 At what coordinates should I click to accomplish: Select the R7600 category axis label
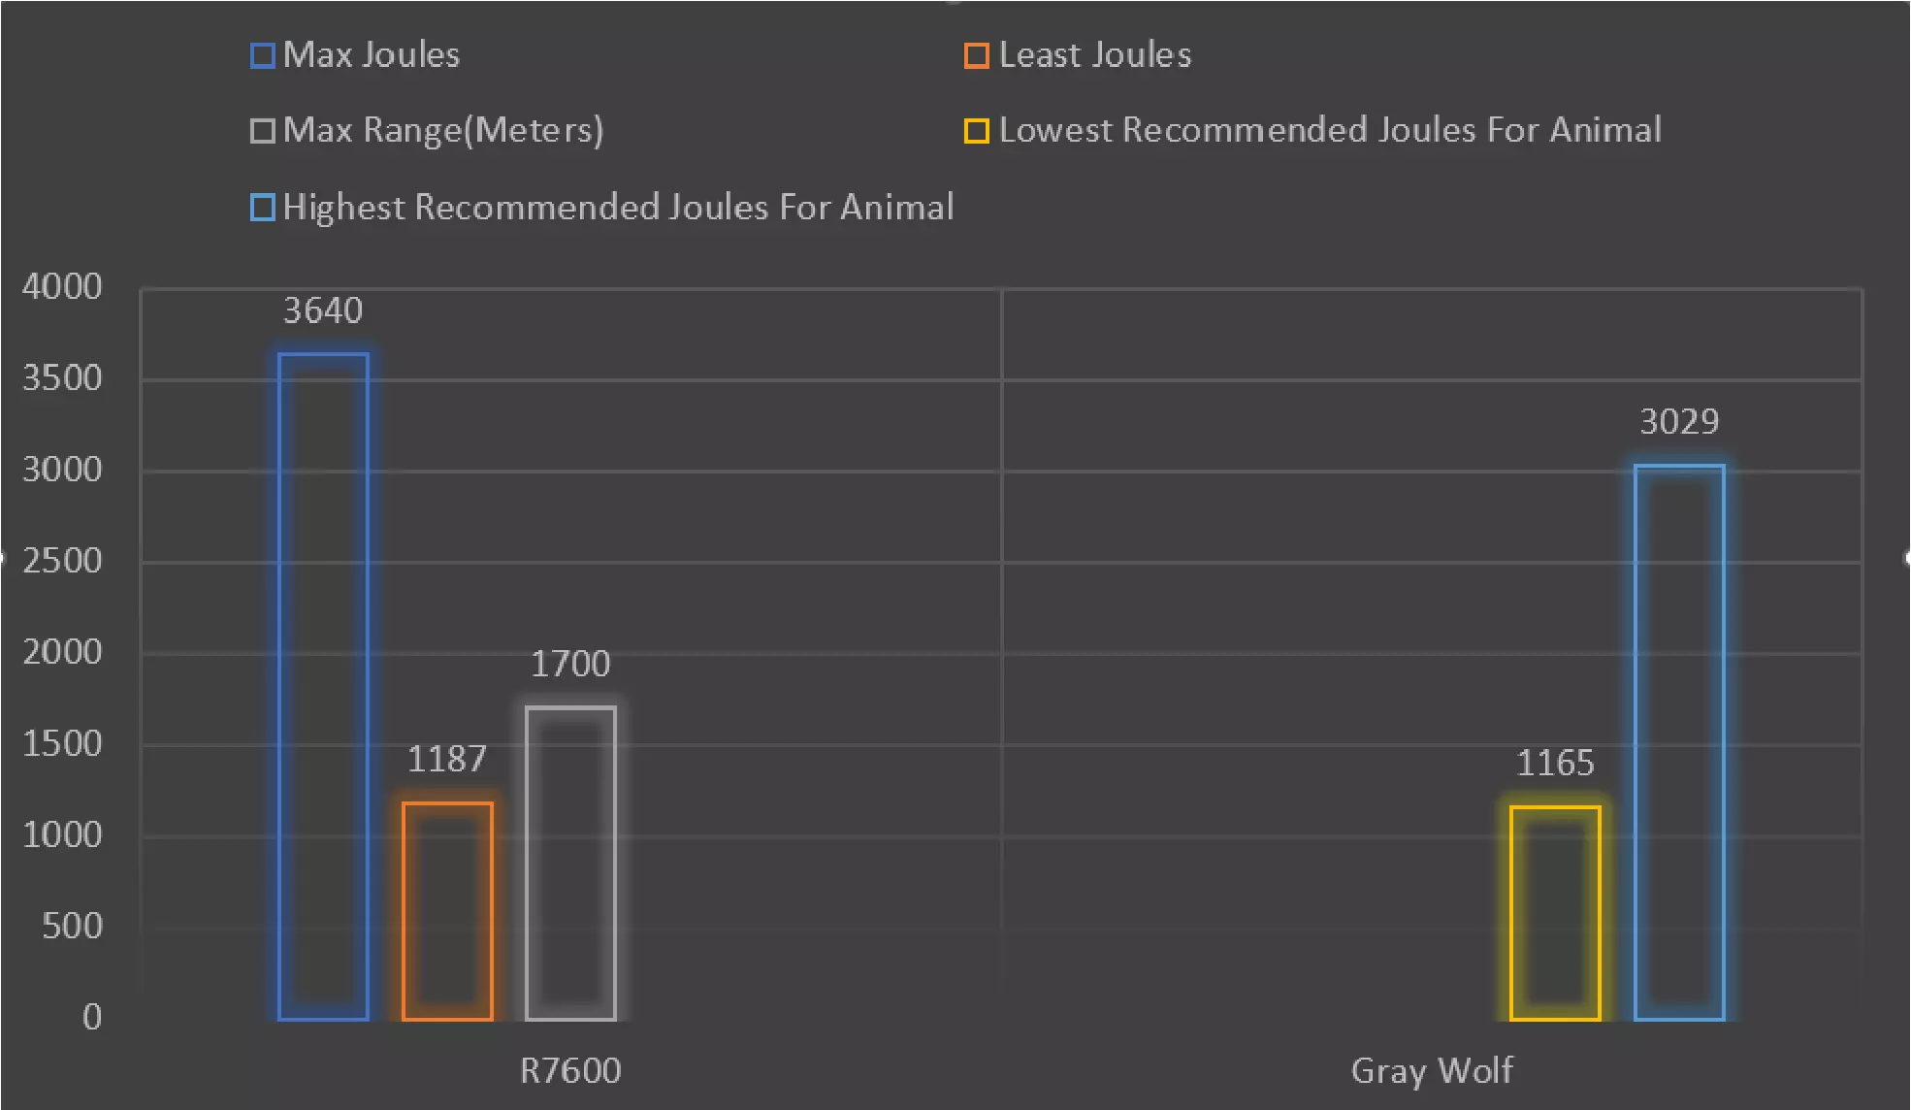pyautogui.click(x=570, y=1071)
